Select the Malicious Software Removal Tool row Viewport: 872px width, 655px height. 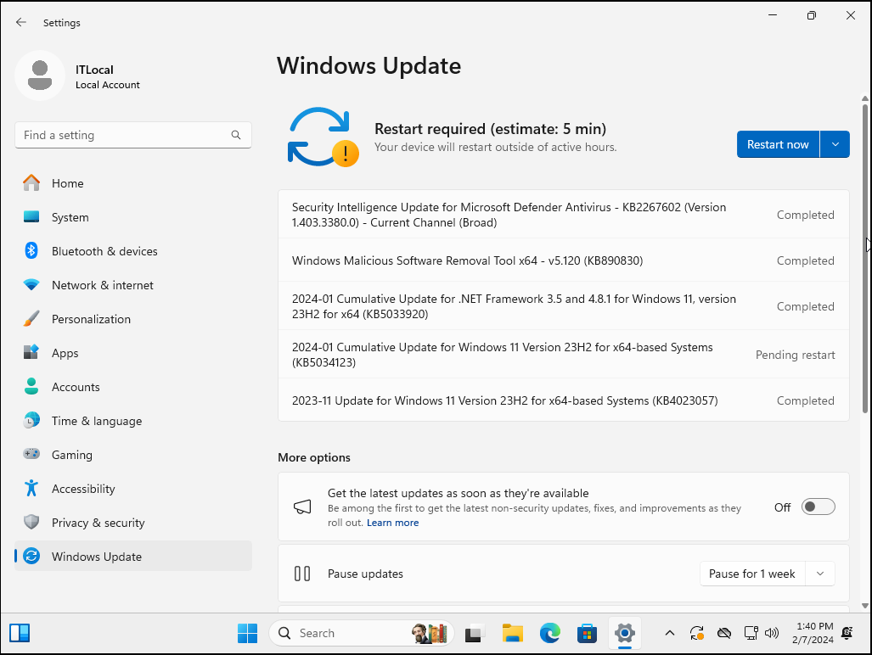(563, 260)
